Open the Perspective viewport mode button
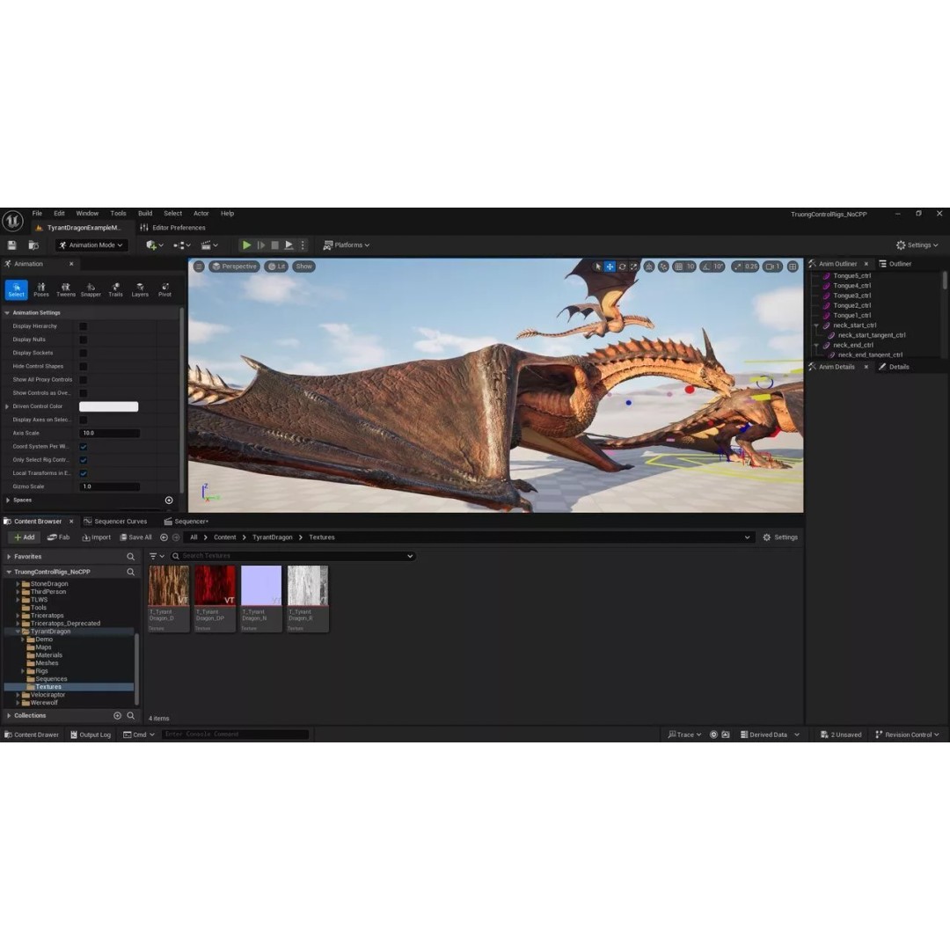950x950 pixels. (234, 267)
